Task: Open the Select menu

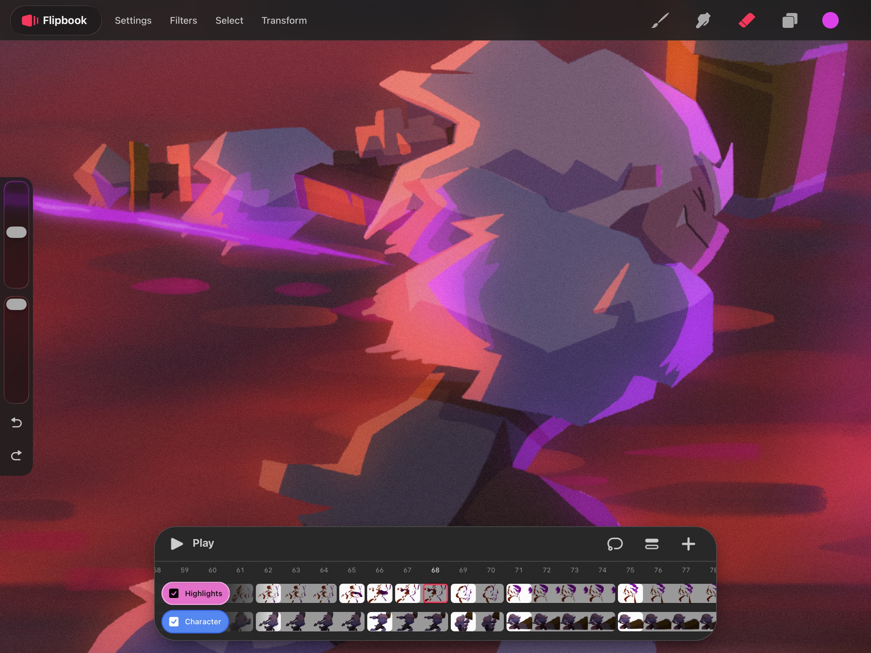Action: (229, 21)
